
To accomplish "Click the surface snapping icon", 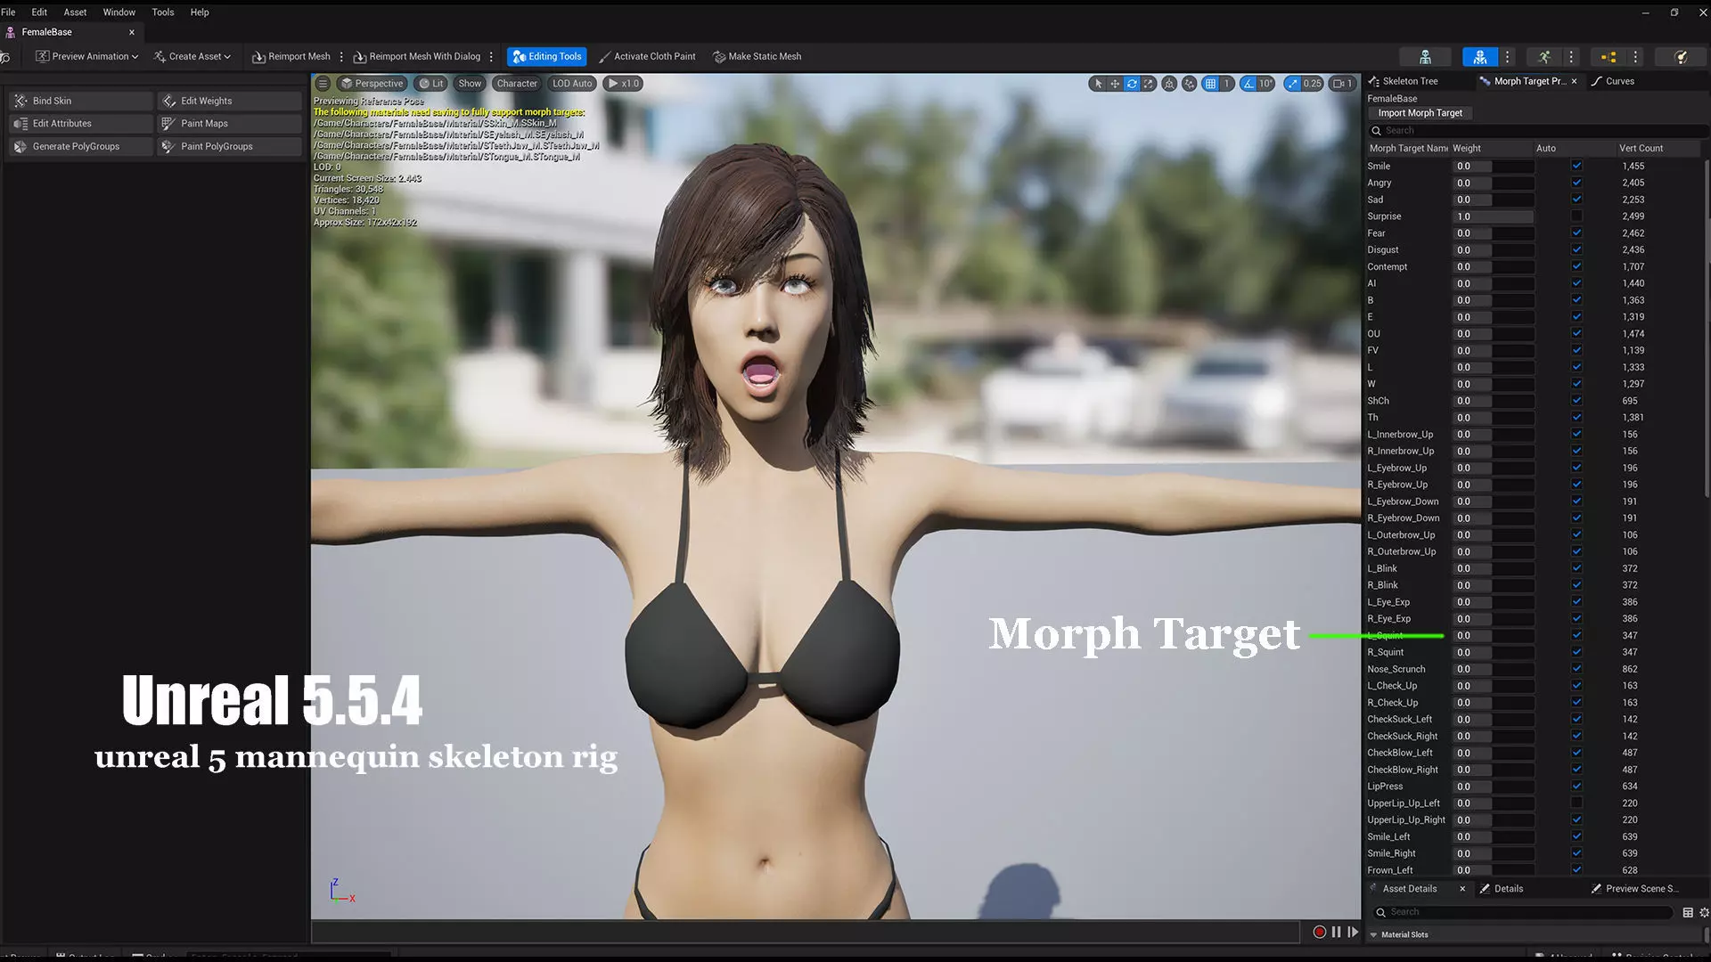I will pos(1190,84).
